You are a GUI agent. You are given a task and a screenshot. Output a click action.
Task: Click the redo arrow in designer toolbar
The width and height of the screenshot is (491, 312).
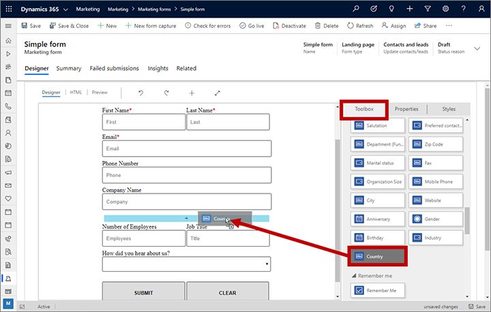pos(166,93)
